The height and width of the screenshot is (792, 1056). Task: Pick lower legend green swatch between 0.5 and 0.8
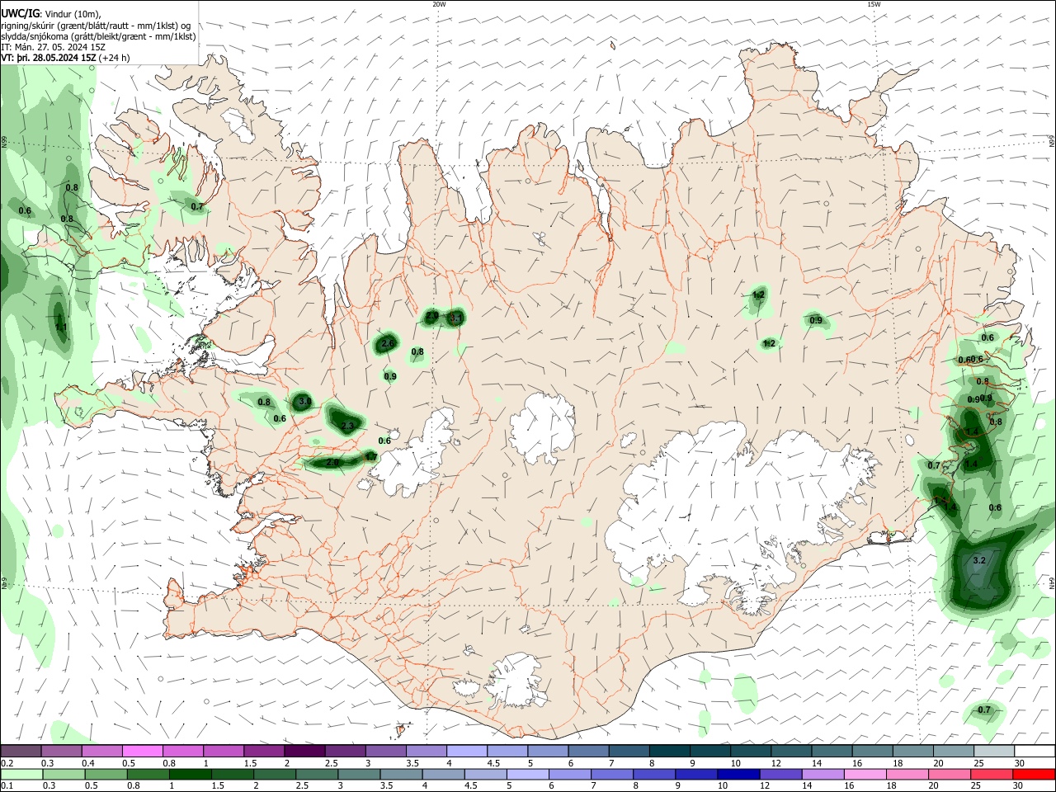pyautogui.click(x=106, y=774)
